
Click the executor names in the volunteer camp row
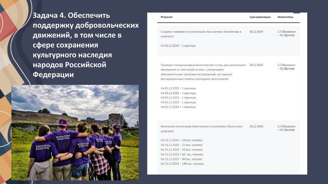tap(286, 67)
